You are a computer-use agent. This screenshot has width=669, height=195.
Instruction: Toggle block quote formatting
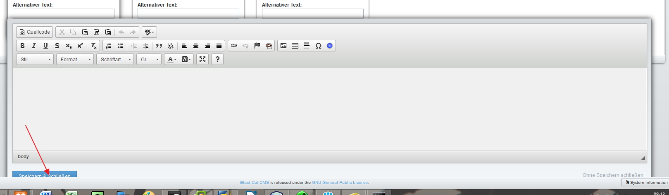pyautogui.click(x=159, y=46)
